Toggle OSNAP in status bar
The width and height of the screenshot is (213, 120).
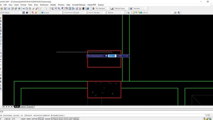pos(48,119)
